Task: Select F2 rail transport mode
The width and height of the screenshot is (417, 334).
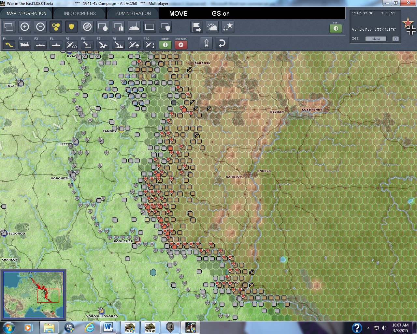Action: pyautogui.click(x=25, y=44)
